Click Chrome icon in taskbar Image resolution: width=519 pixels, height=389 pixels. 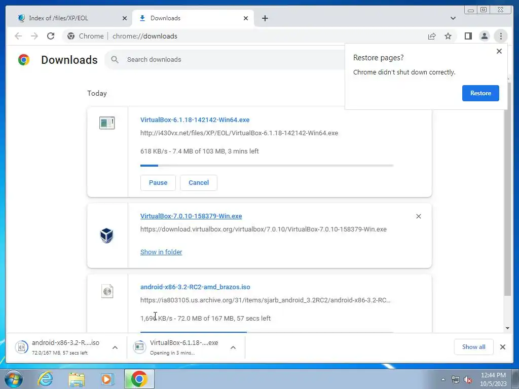[139, 379]
